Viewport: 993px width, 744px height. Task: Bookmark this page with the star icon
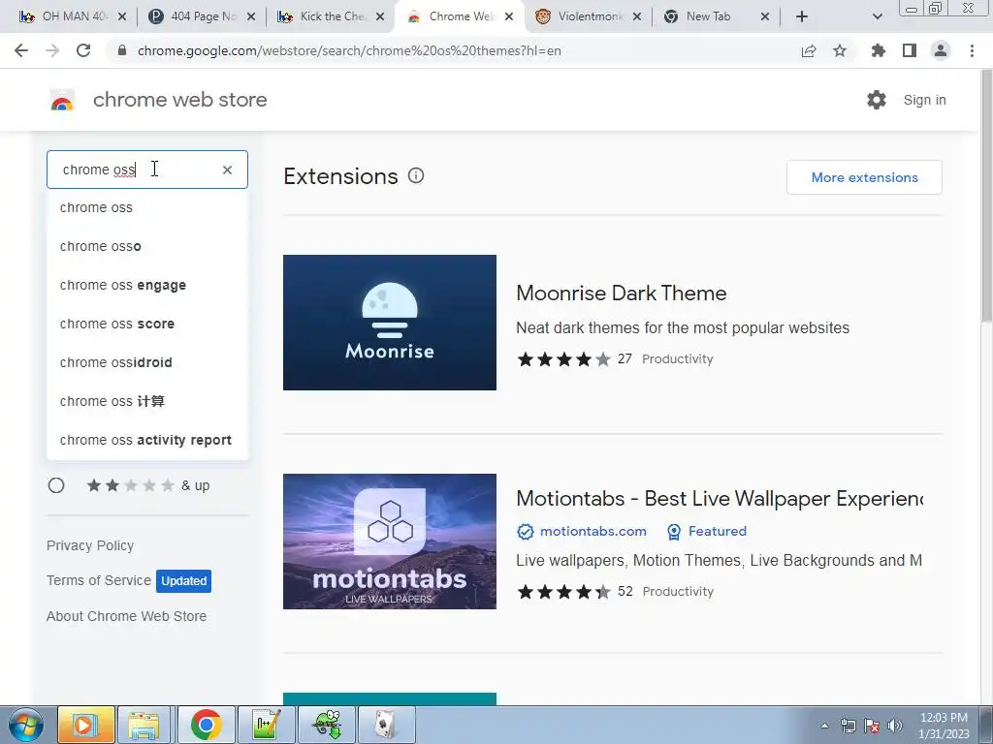pos(840,50)
